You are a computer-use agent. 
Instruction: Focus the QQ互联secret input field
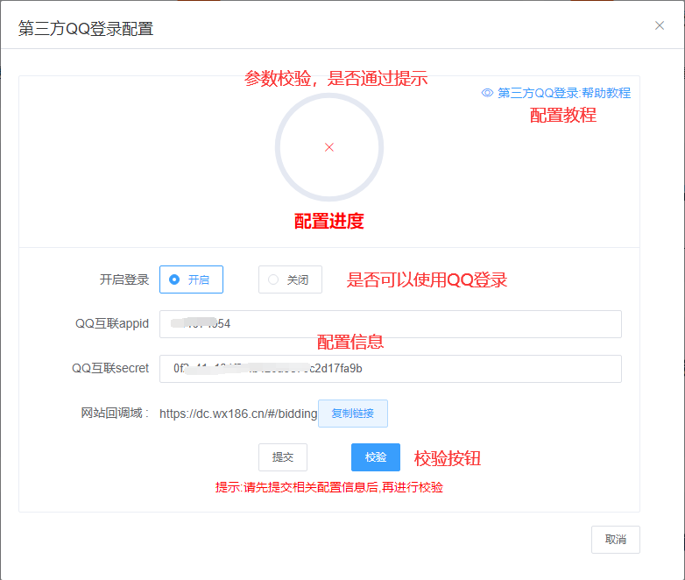[390, 369]
